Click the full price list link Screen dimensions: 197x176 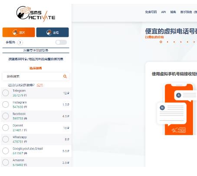pos(36,59)
